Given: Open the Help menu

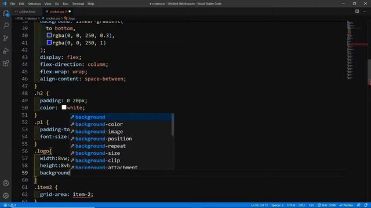Looking at the screenshot, I should (91, 4).
